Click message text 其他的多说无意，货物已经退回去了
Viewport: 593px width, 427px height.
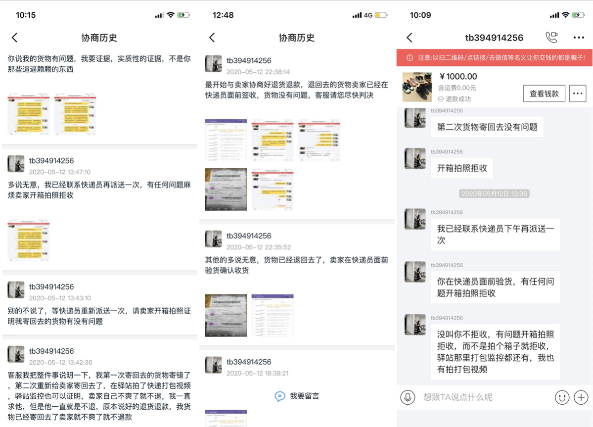pos(297,265)
